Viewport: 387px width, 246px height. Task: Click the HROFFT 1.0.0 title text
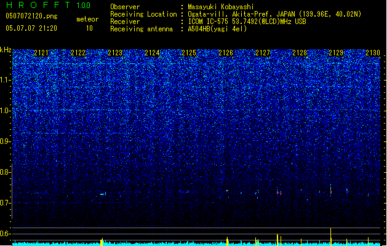(x=48, y=5)
